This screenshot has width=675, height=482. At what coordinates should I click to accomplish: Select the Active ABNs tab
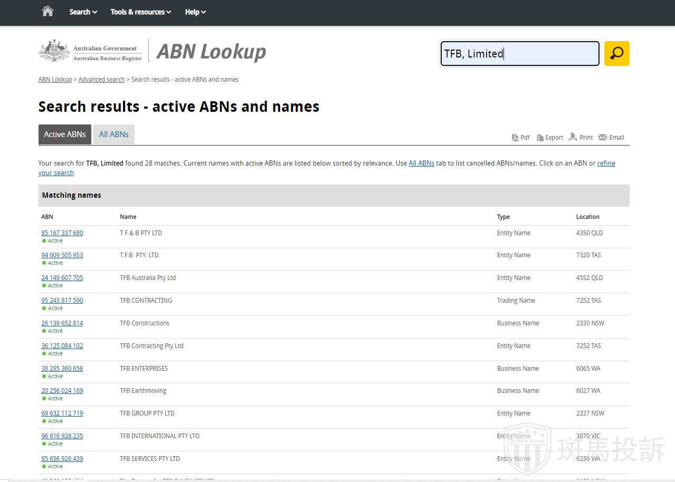(64, 134)
